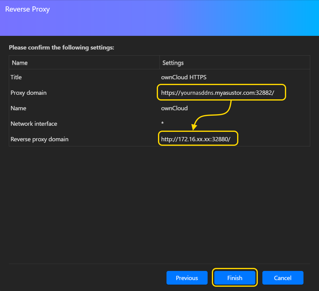The image size is (319, 291).
Task: Cancel the Reverse Proxy wizard
Action: pos(283,278)
